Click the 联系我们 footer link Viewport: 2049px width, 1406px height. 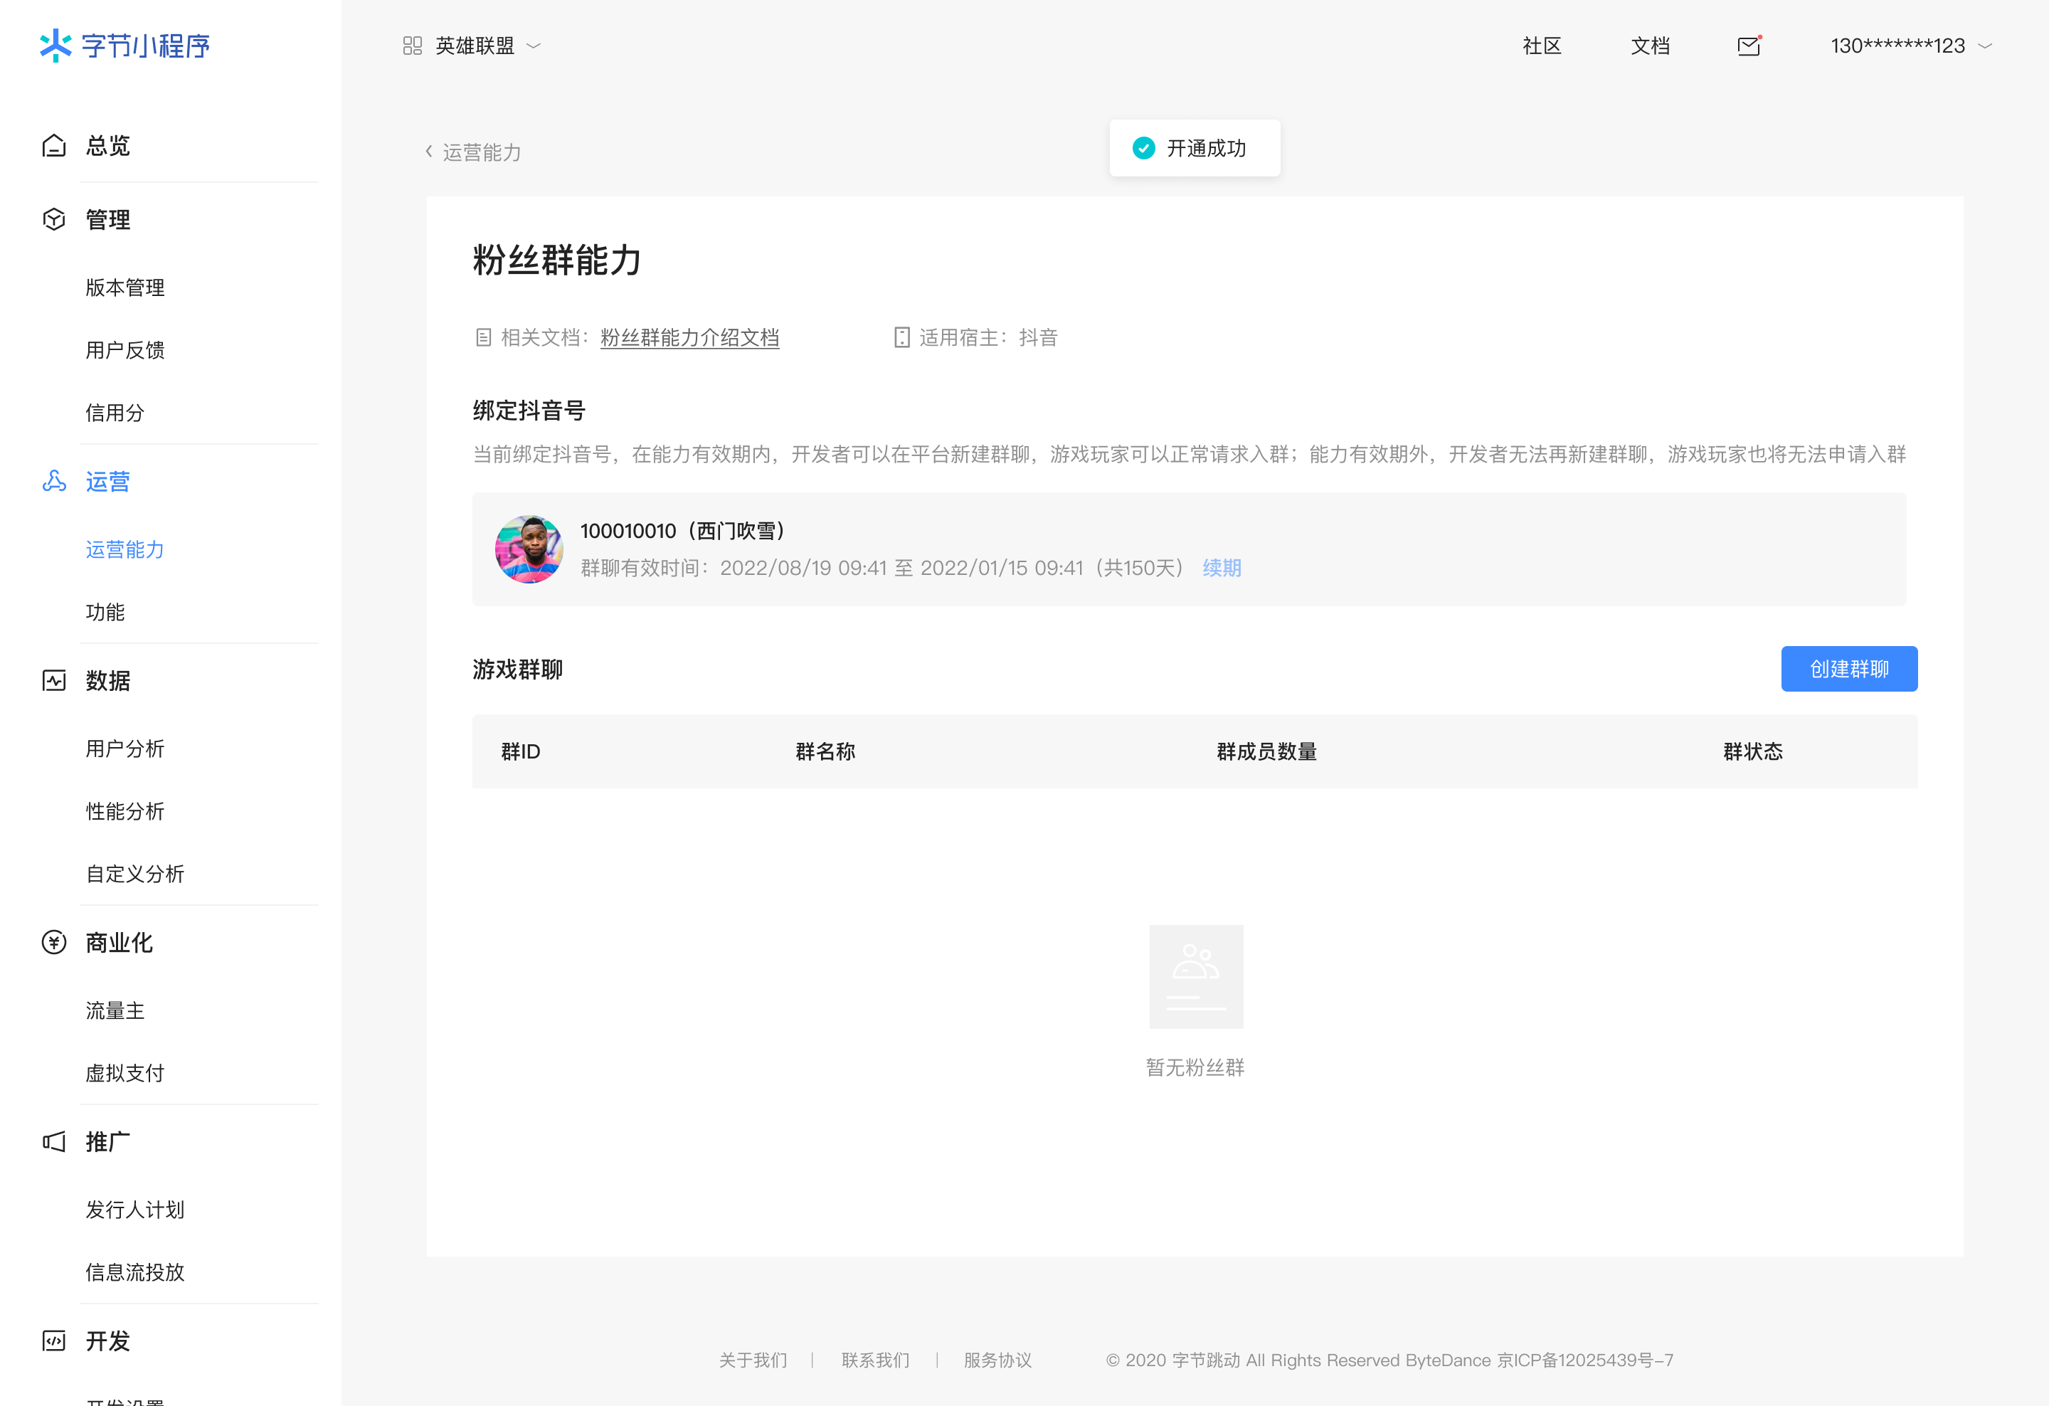tap(876, 1360)
